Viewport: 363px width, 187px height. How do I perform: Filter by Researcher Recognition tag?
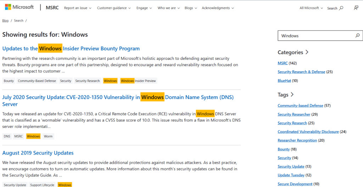297,140
